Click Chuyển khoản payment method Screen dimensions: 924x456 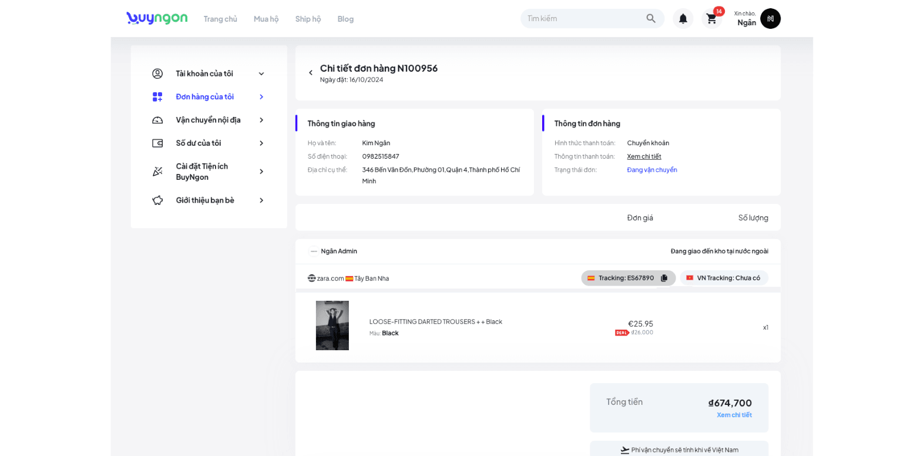pos(648,143)
